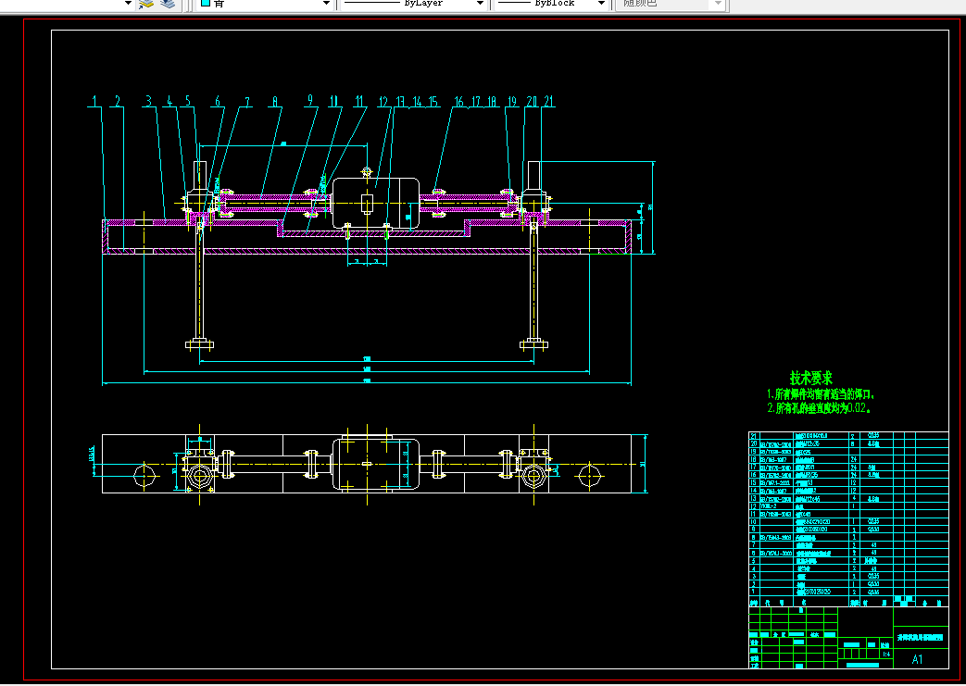The width and height of the screenshot is (966, 686).
Task: Select balloon label 3 above the drawing
Action: pyautogui.click(x=148, y=101)
